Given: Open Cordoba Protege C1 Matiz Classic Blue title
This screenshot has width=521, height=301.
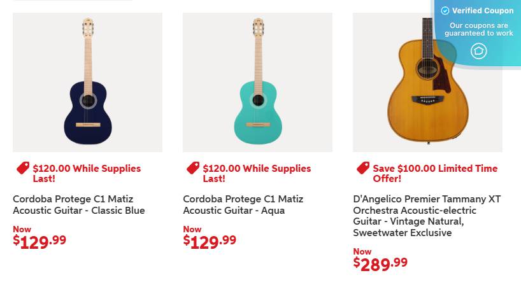Looking at the screenshot, I should click(79, 205).
